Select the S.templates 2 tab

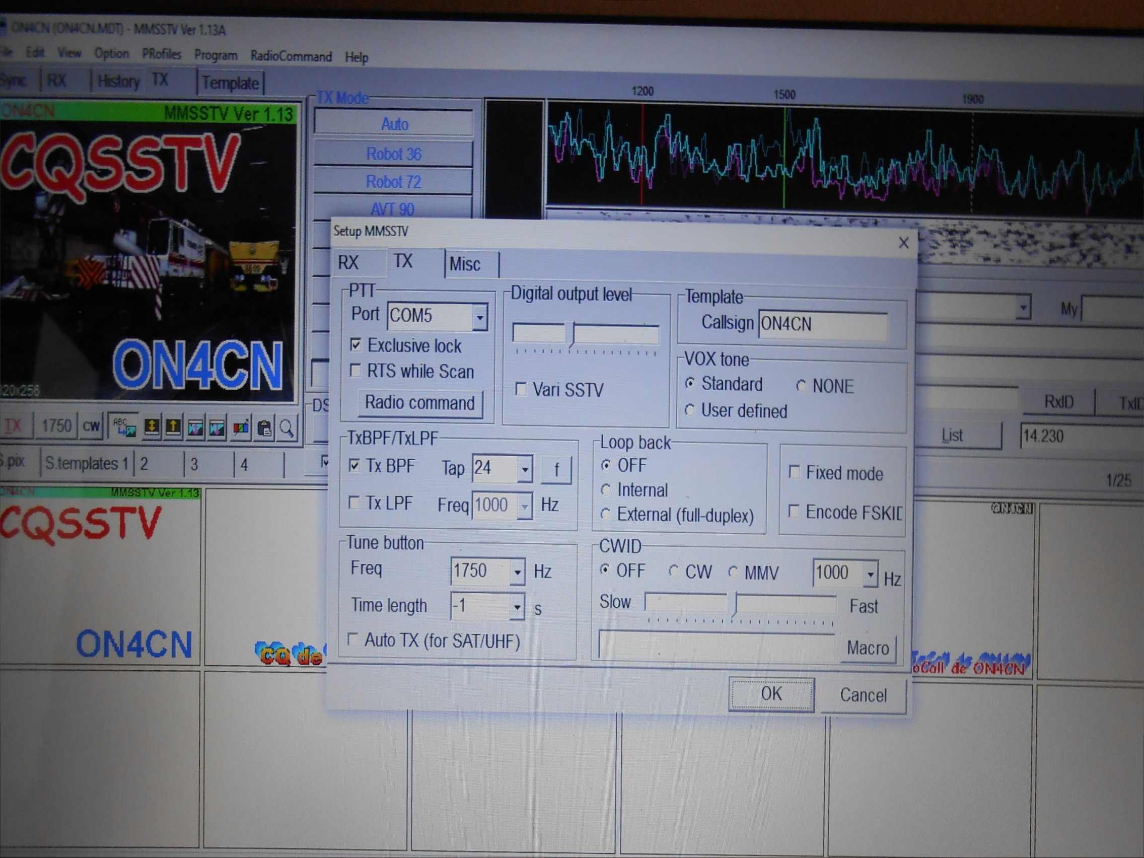(159, 463)
